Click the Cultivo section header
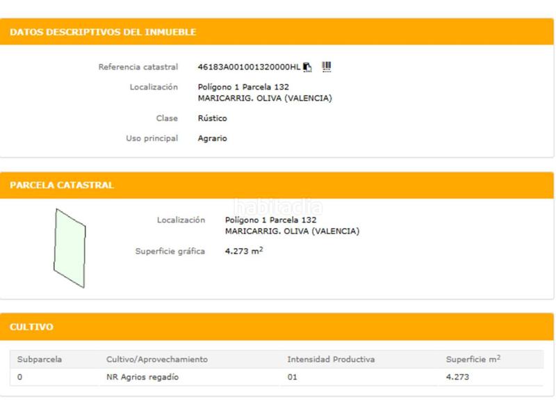 [31, 327]
